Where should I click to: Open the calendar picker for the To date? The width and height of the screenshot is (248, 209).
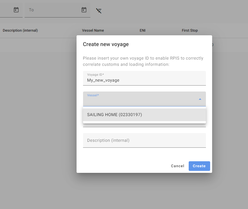84,10
